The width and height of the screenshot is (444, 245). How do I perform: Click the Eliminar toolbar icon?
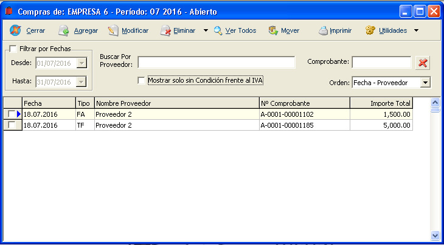(165, 30)
